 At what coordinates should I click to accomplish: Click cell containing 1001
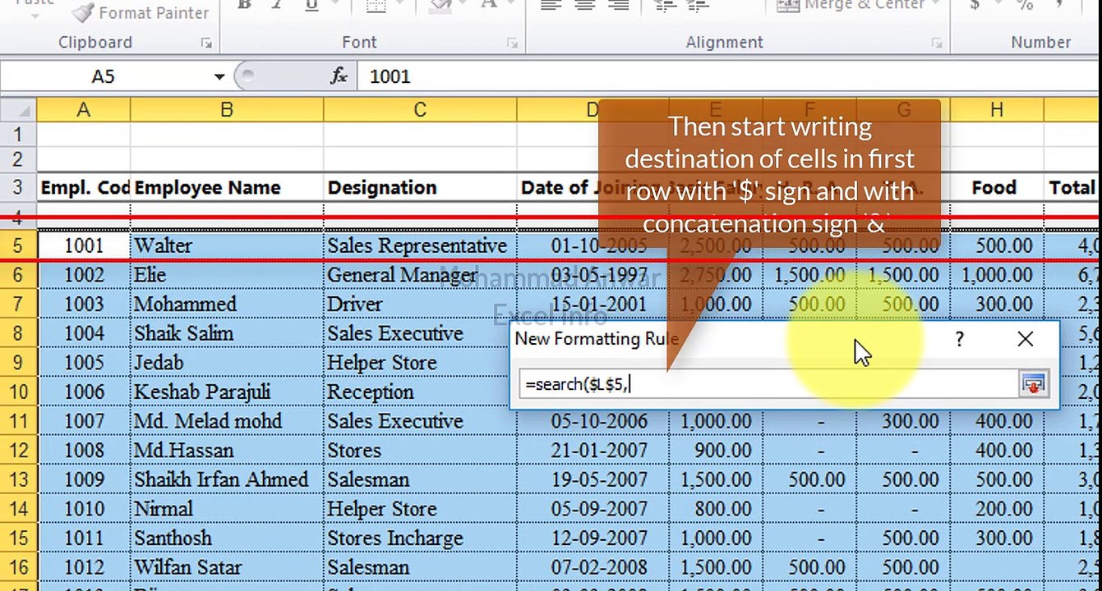(84, 245)
